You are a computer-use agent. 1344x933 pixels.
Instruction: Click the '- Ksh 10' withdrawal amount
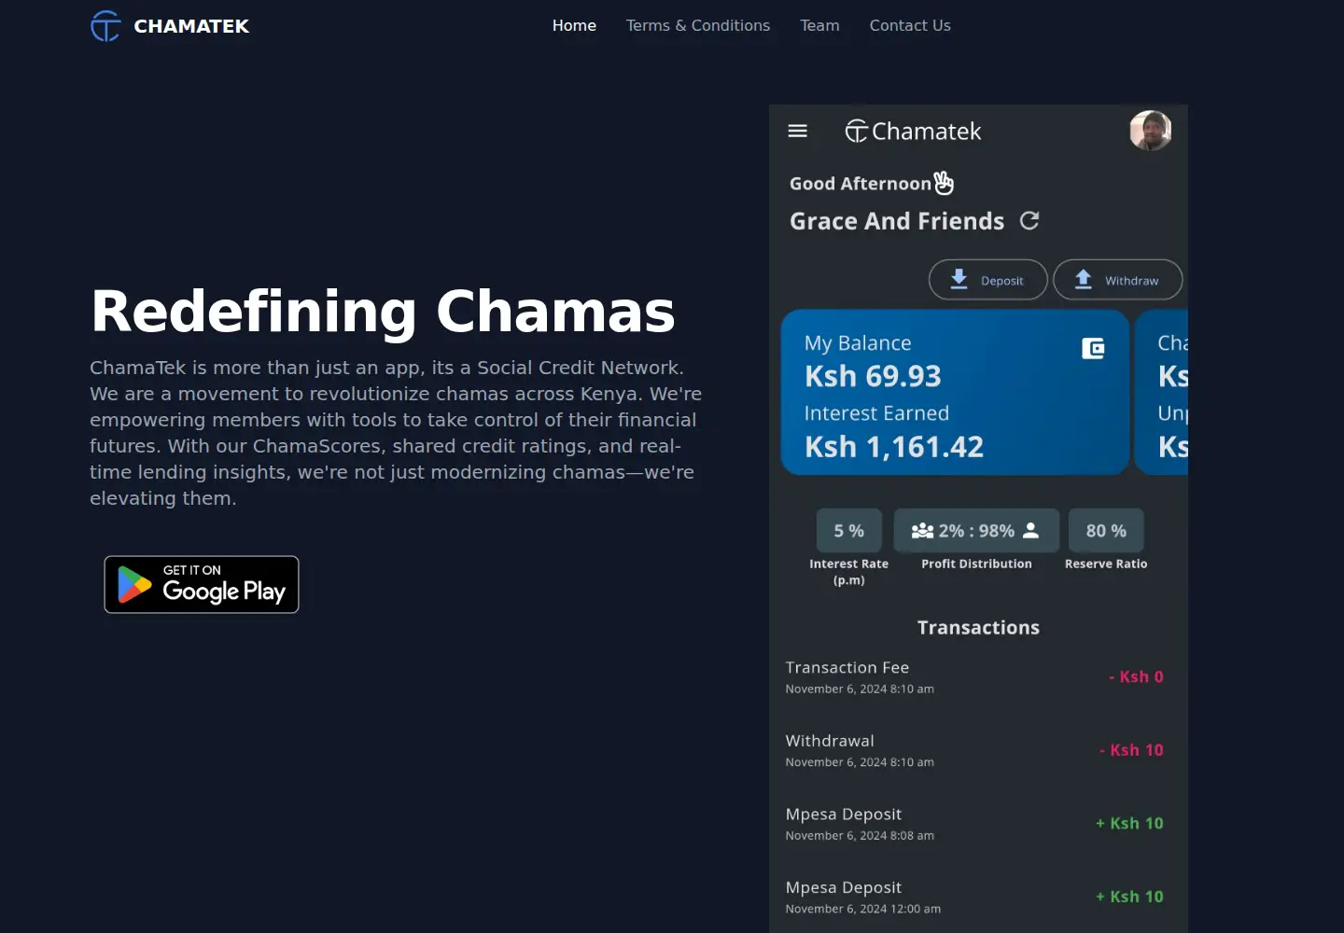coord(1131,750)
